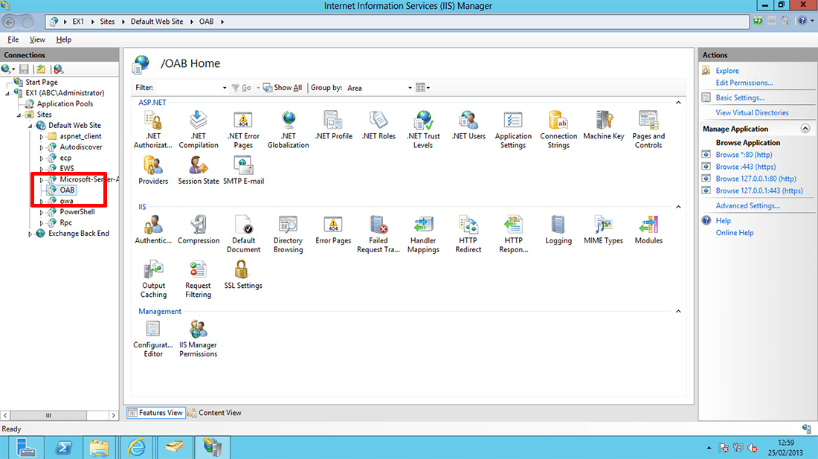Image resolution: width=818 pixels, height=459 pixels.
Task: Open the Help menu
Action: (x=64, y=39)
